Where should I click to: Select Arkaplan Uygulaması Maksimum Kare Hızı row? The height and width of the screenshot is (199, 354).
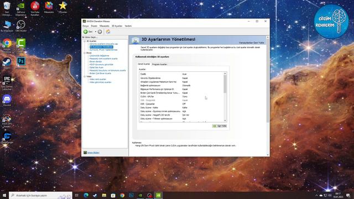tap(182, 82)
